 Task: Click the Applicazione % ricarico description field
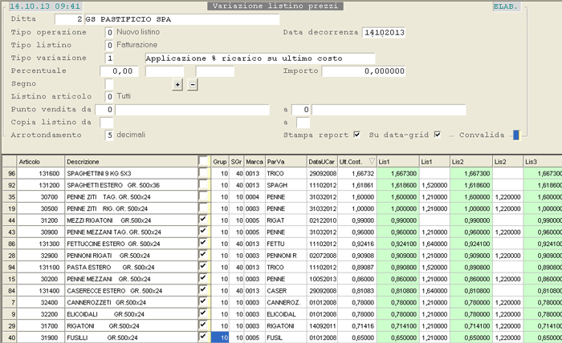[260, 59]
